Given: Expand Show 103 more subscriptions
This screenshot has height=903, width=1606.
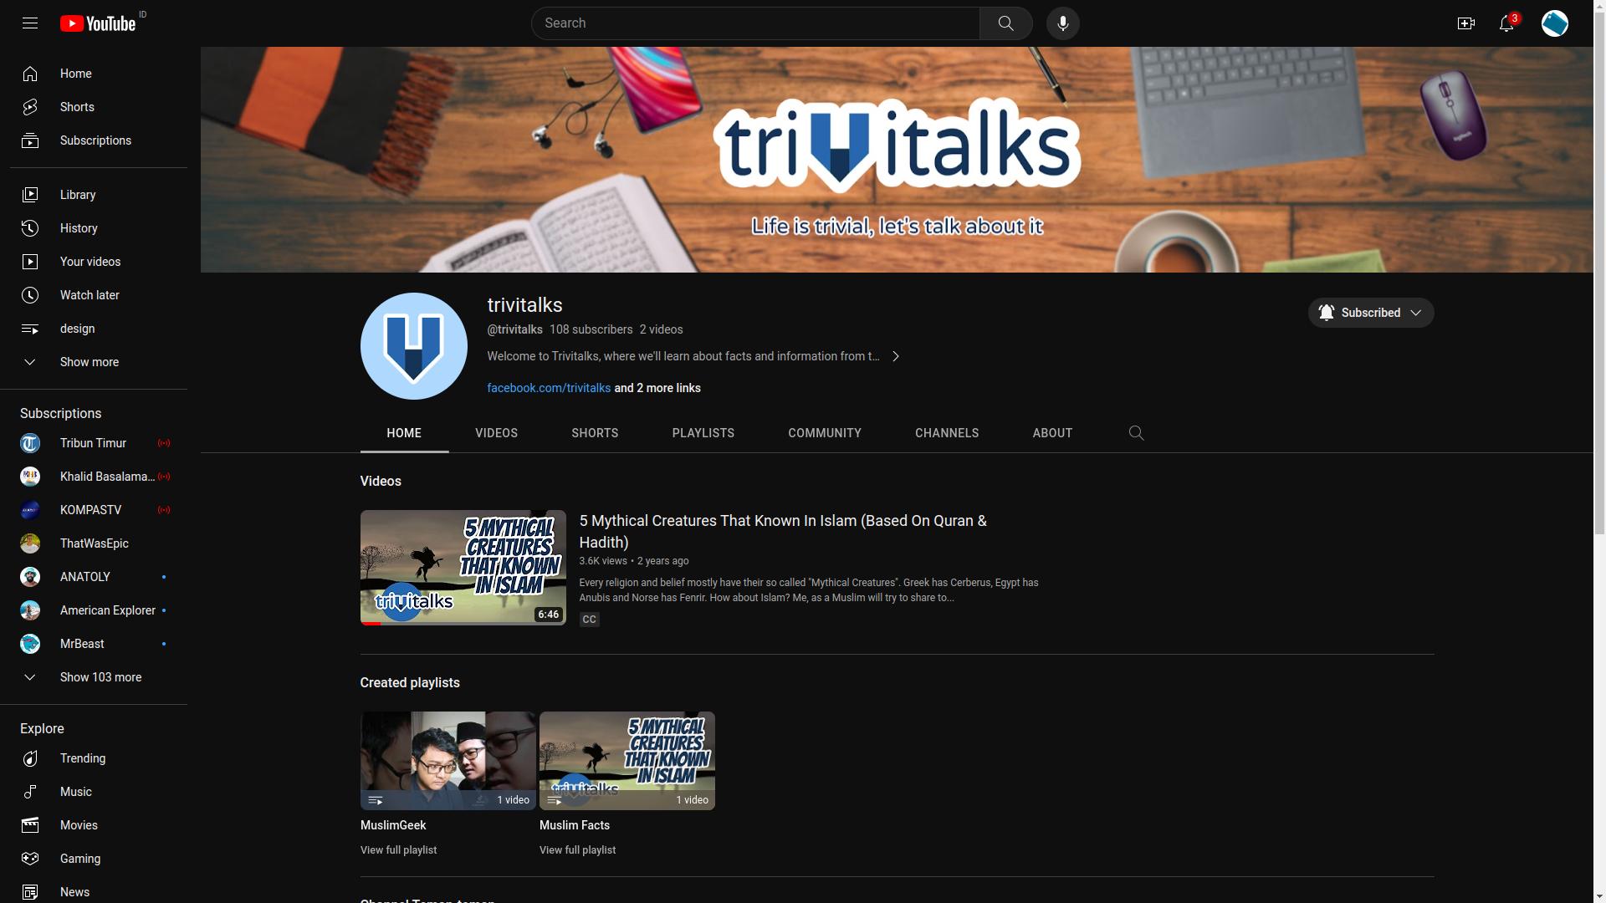Looking at the screenshot, I should click(x=100, y=677).
